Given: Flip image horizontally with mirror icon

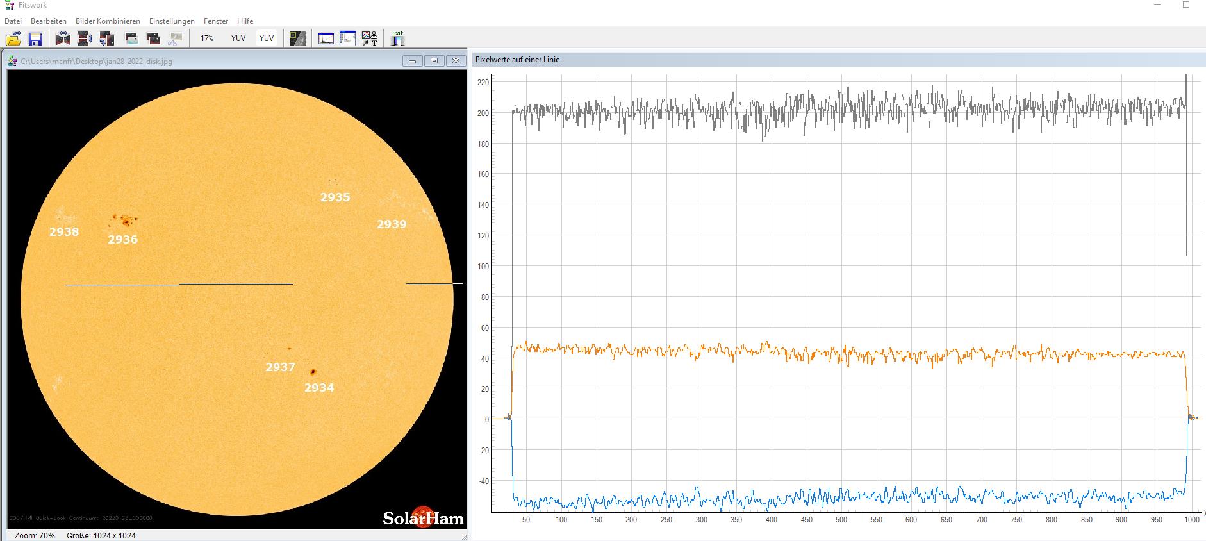Looking at the screenshot, I should coord(63,38).
